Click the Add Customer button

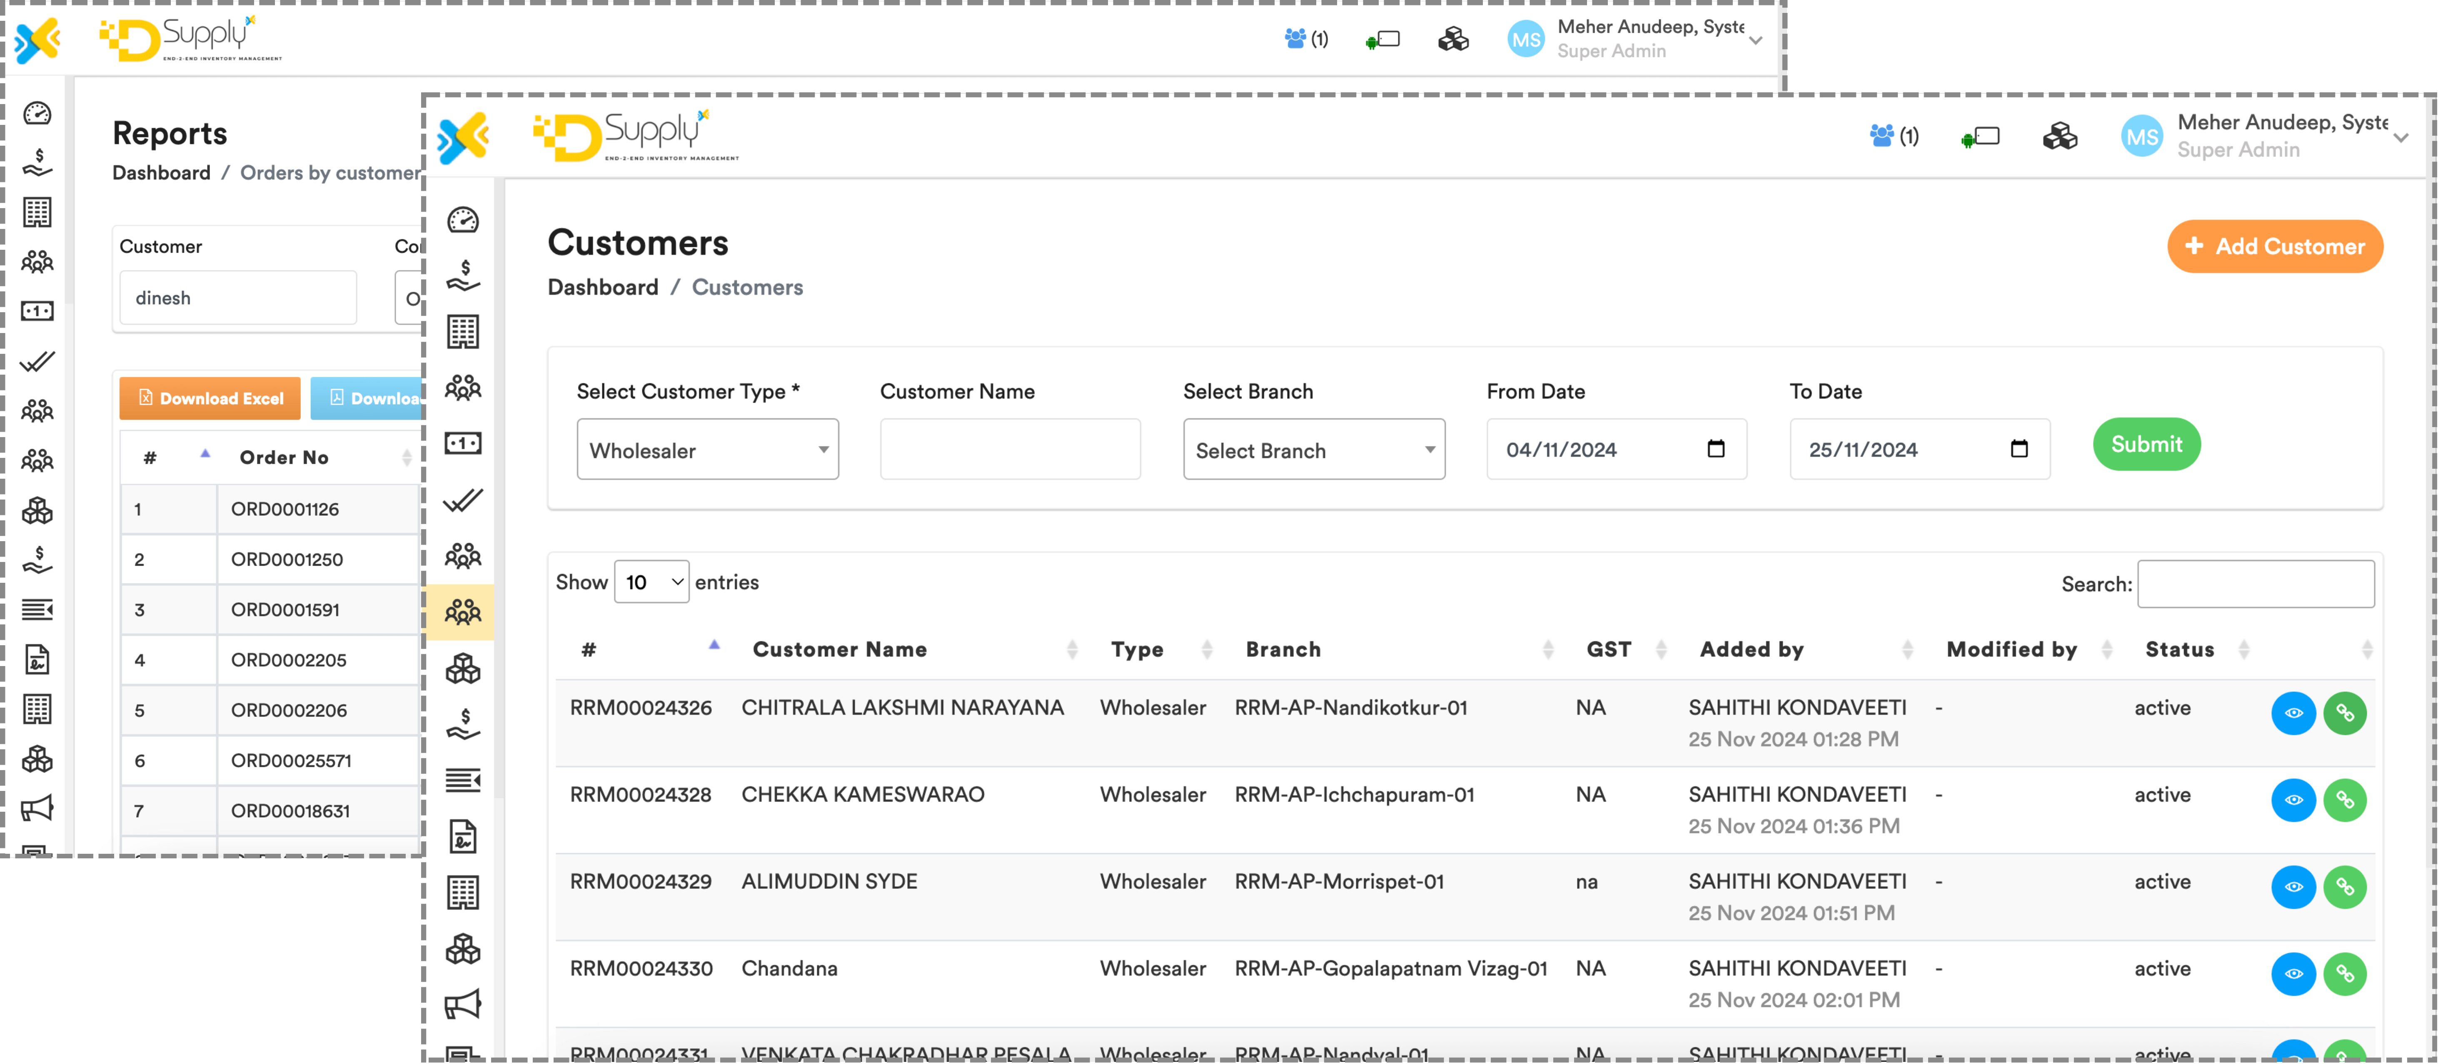click(x=2274, y=247)
